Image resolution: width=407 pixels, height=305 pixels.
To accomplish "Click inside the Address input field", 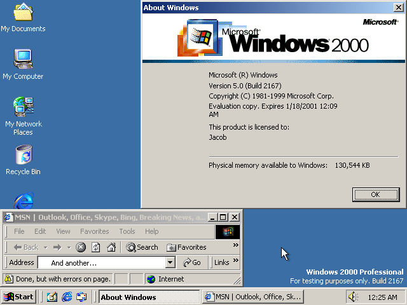I will [x=102, y=262].
